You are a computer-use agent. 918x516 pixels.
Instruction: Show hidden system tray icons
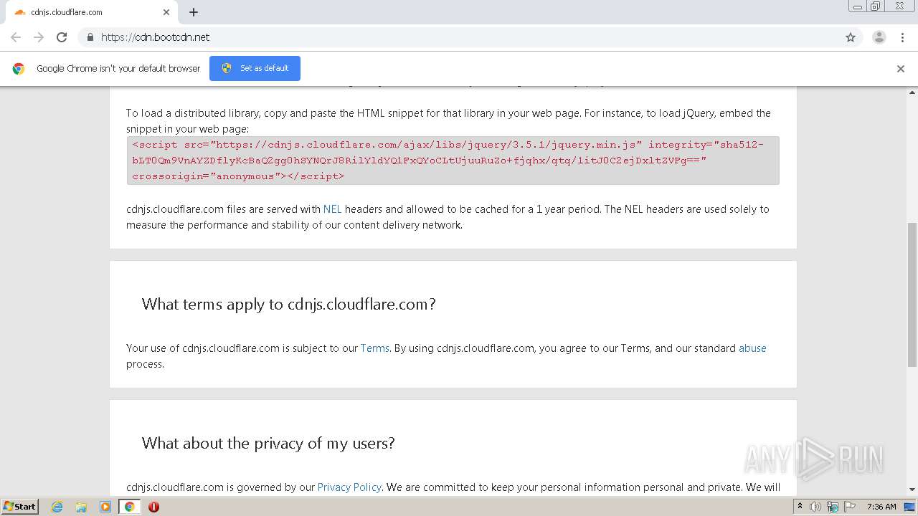[800, 507]
